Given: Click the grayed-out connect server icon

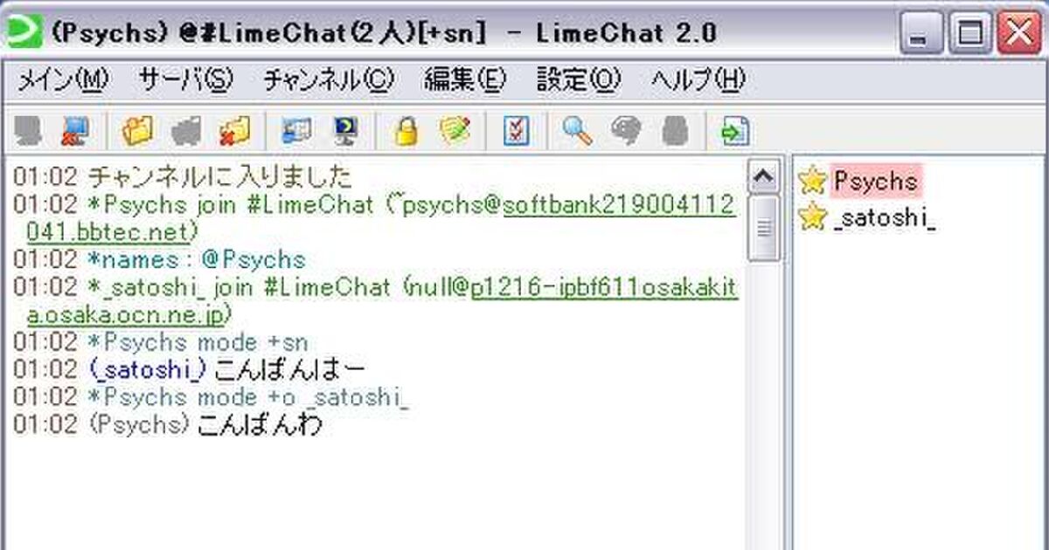Looking at the screenshot, I should (29, 131).
